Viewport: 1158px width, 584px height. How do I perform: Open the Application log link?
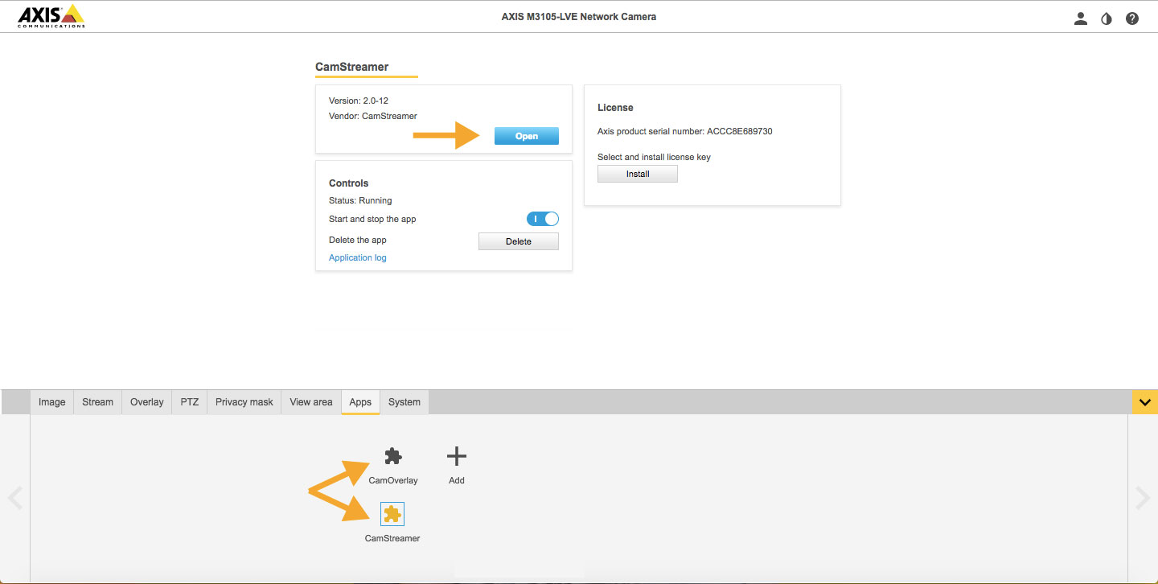(358, 257)
